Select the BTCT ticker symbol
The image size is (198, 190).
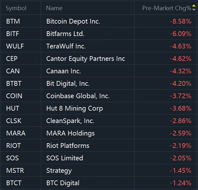click(x=14, y=183)
